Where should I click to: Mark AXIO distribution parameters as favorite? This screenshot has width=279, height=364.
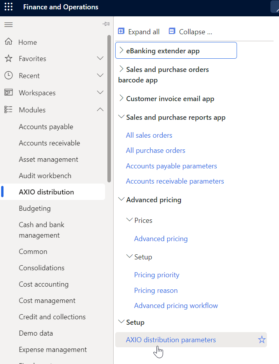261,339
